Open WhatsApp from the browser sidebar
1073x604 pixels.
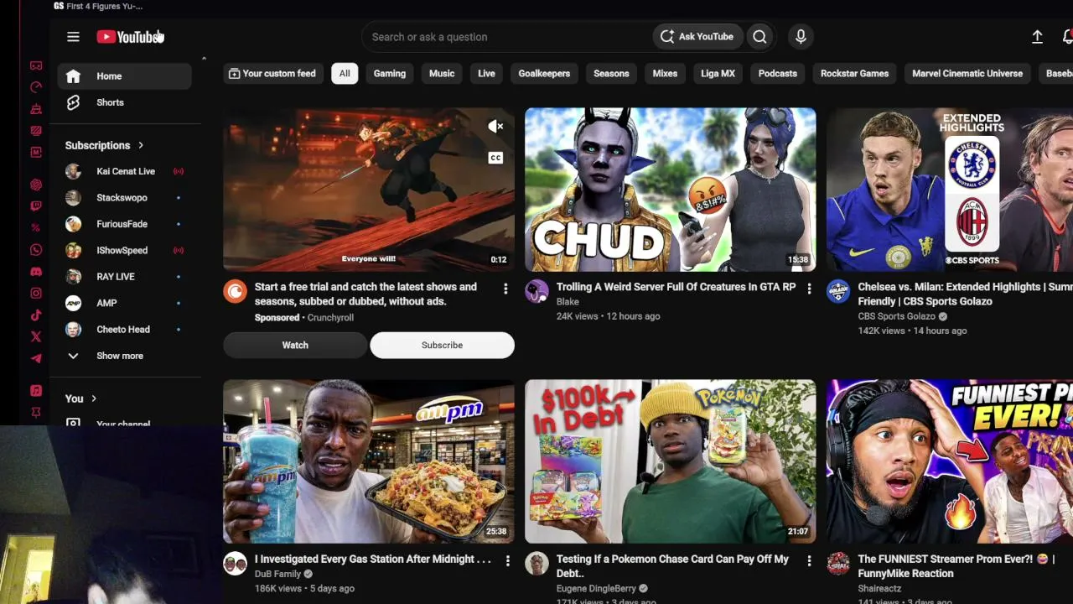click(36, 250)
